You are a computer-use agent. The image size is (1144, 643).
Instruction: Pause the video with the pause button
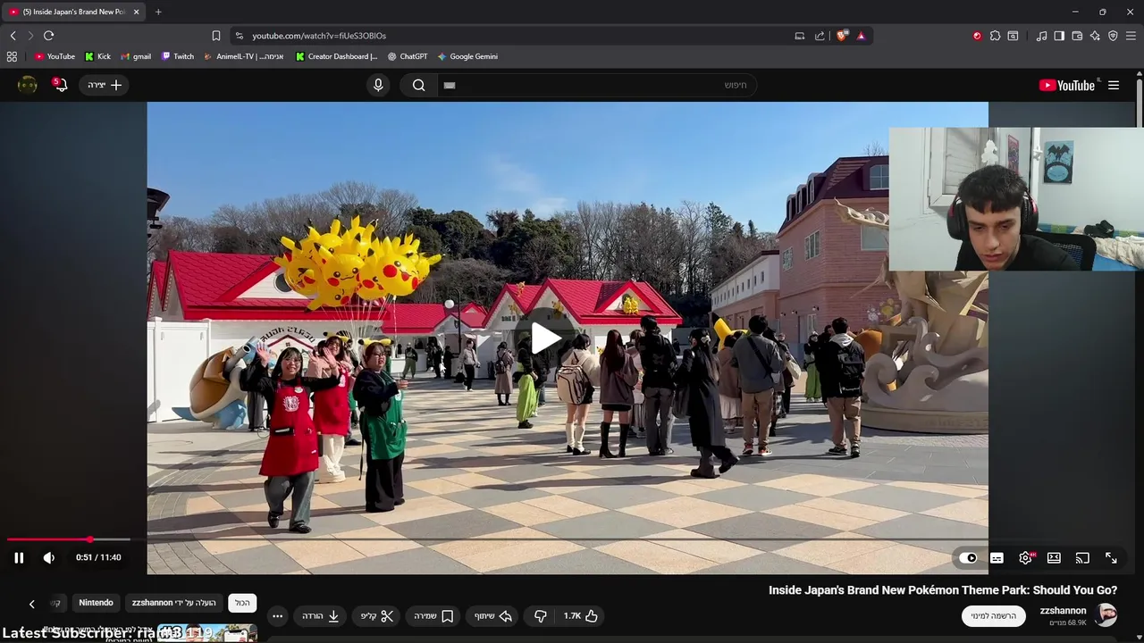tap(19, 557)
